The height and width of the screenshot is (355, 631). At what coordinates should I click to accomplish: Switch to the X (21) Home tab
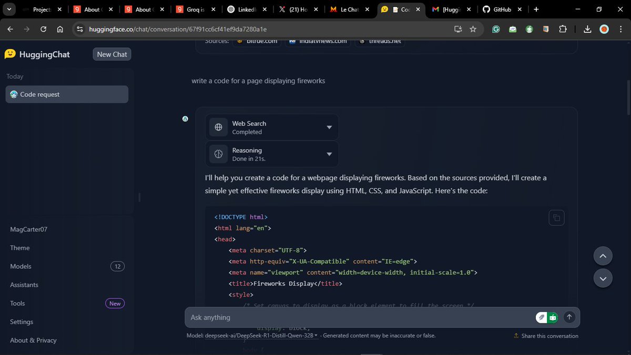(299, 9)
